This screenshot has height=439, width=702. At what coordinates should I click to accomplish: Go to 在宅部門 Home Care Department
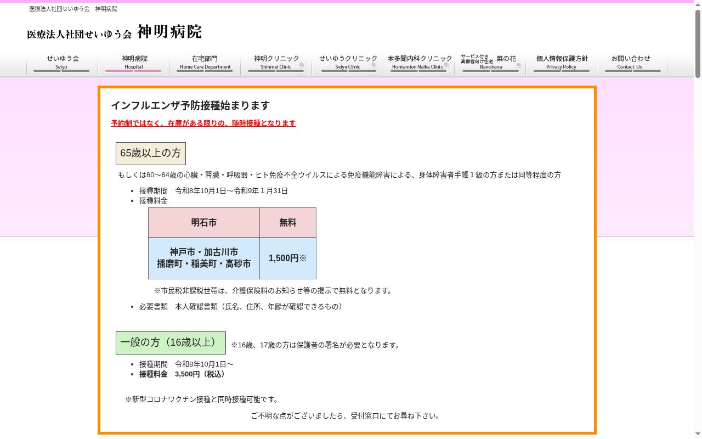205,63
